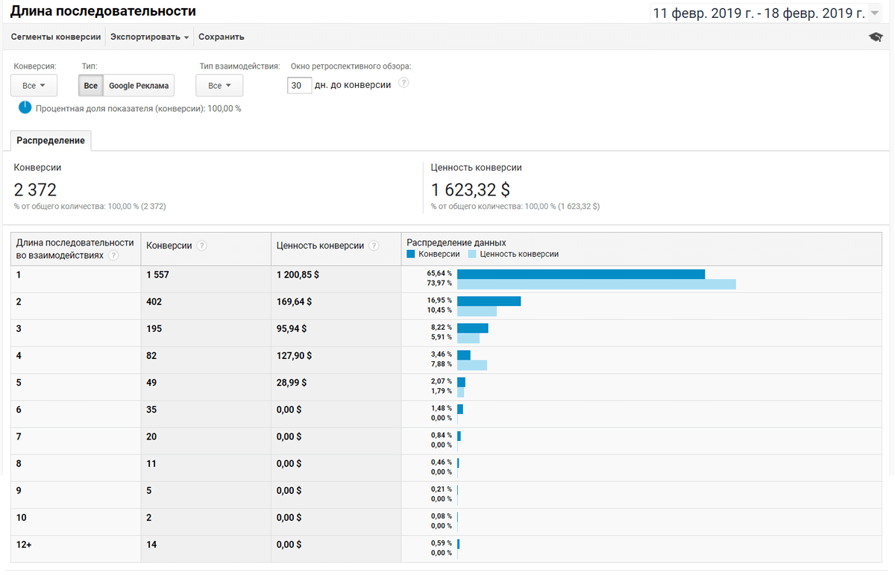The width and height of the screenshot is (895, 576).
Task: Switch to the "Распределение" tab
Action: (x=50, y=140)
